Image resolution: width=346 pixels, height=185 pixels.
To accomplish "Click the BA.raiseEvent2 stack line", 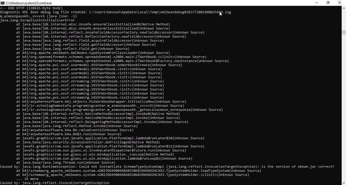I will (x=75, y=130).
